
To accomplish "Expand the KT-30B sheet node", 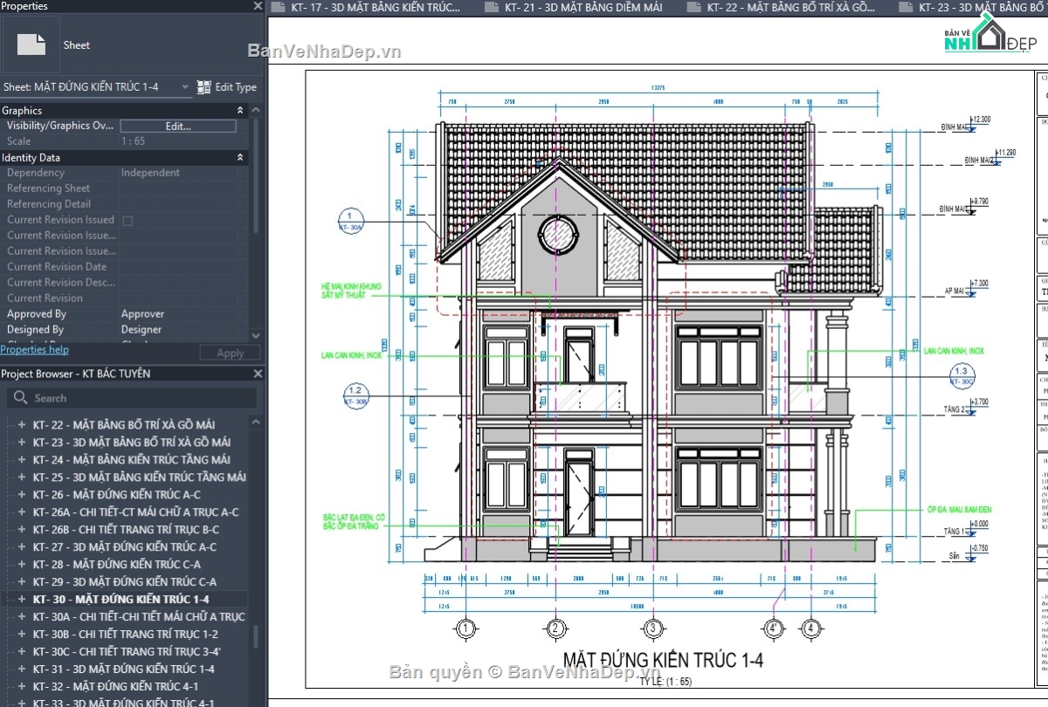I will (22, 635).
